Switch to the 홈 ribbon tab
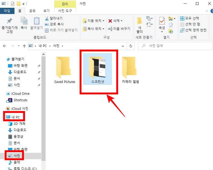The image size is (213, 170). tap(20, 11)
